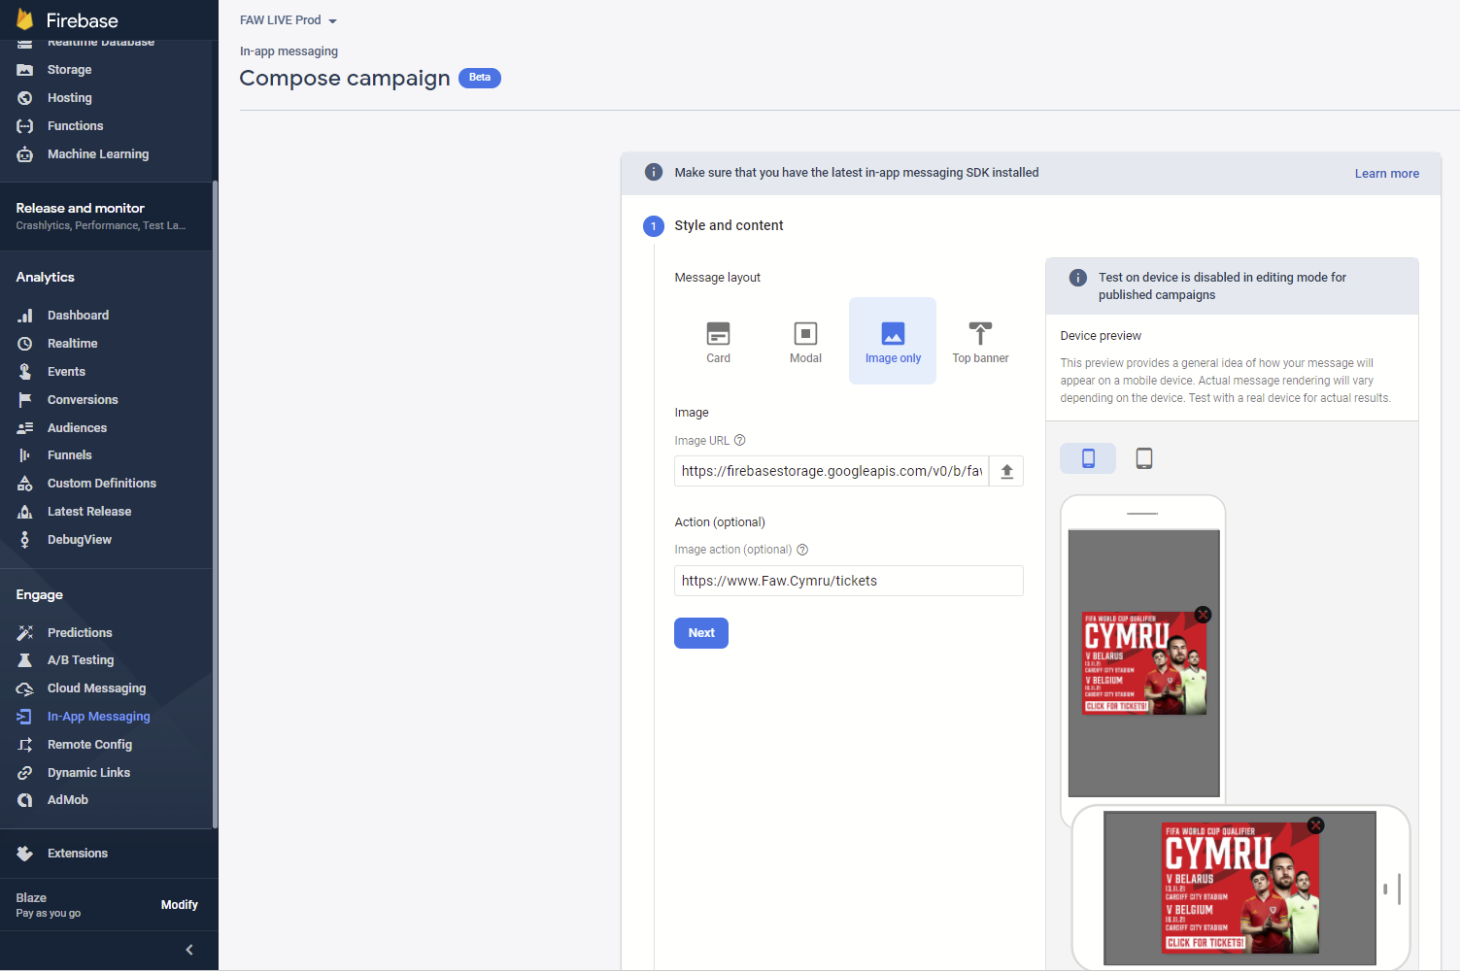This screenshot has width=1460, height=973.
Task: Click the upload image icon beside Image URL
Action: click(x=1006, y=471)
